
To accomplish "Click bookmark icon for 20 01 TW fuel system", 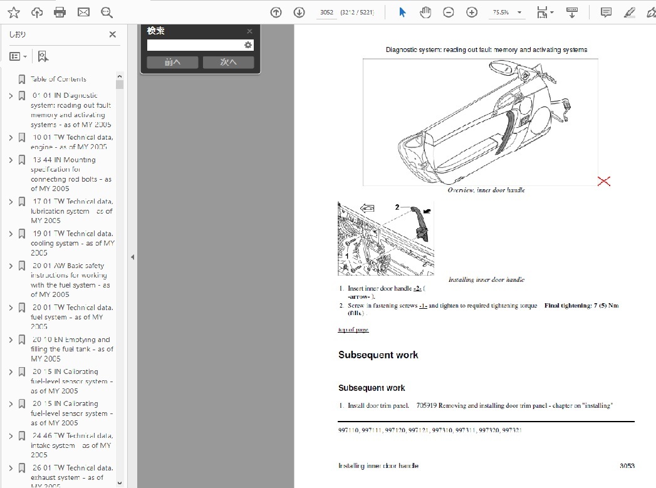I will (x=22, y=308).
